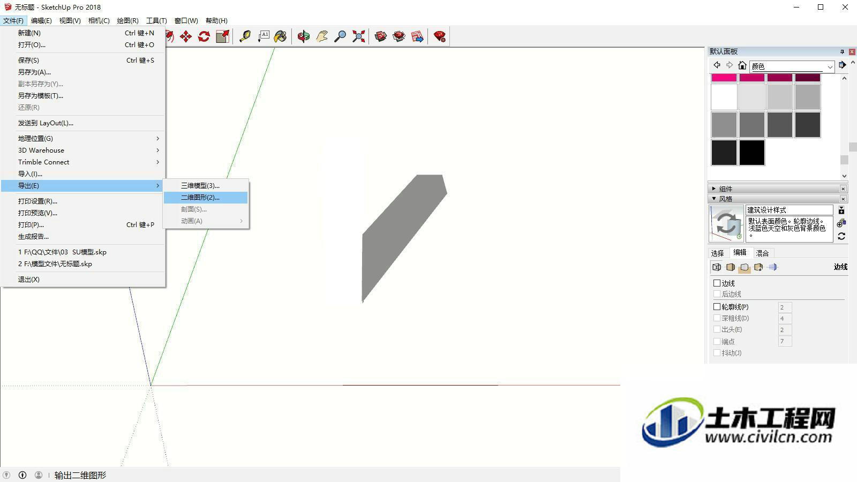Open the 编辑(E) menu in menu bar
Image resolution: width=857 pixels, height=482 pixels.
point(41,20)
